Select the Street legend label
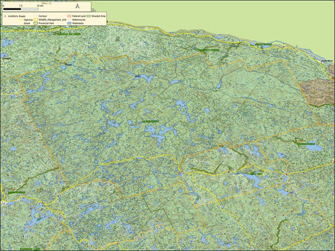Viewport: 335px width, 251px height. coord(27,23)
